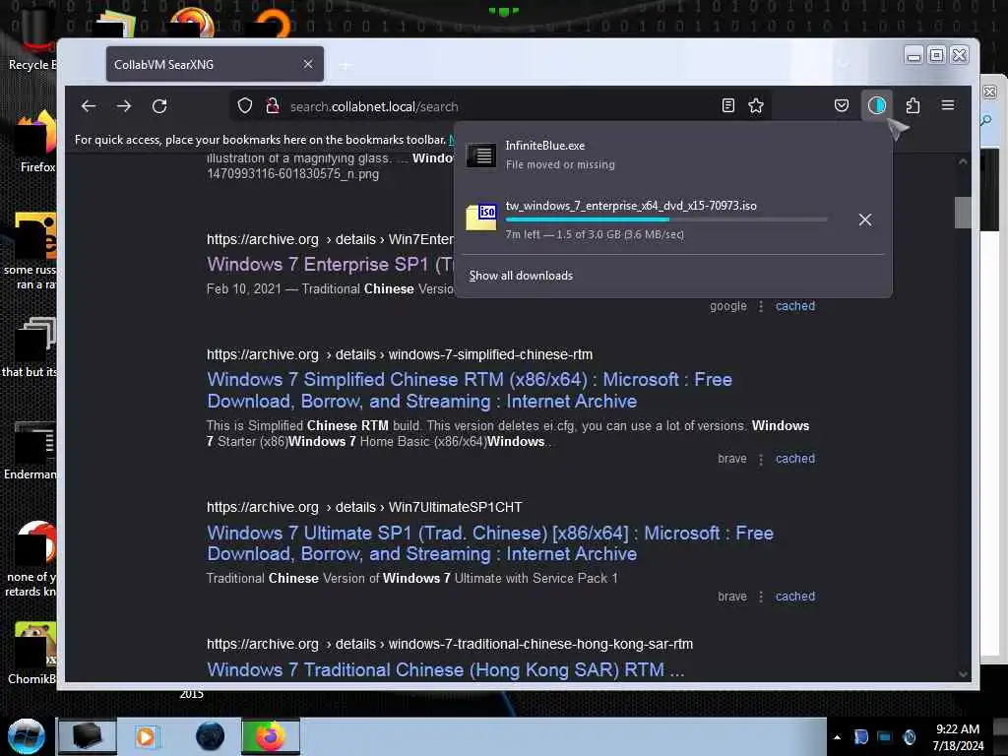Click the iso download progress bar
This screenshot has width=1008, height=756.
coord(666,220)
